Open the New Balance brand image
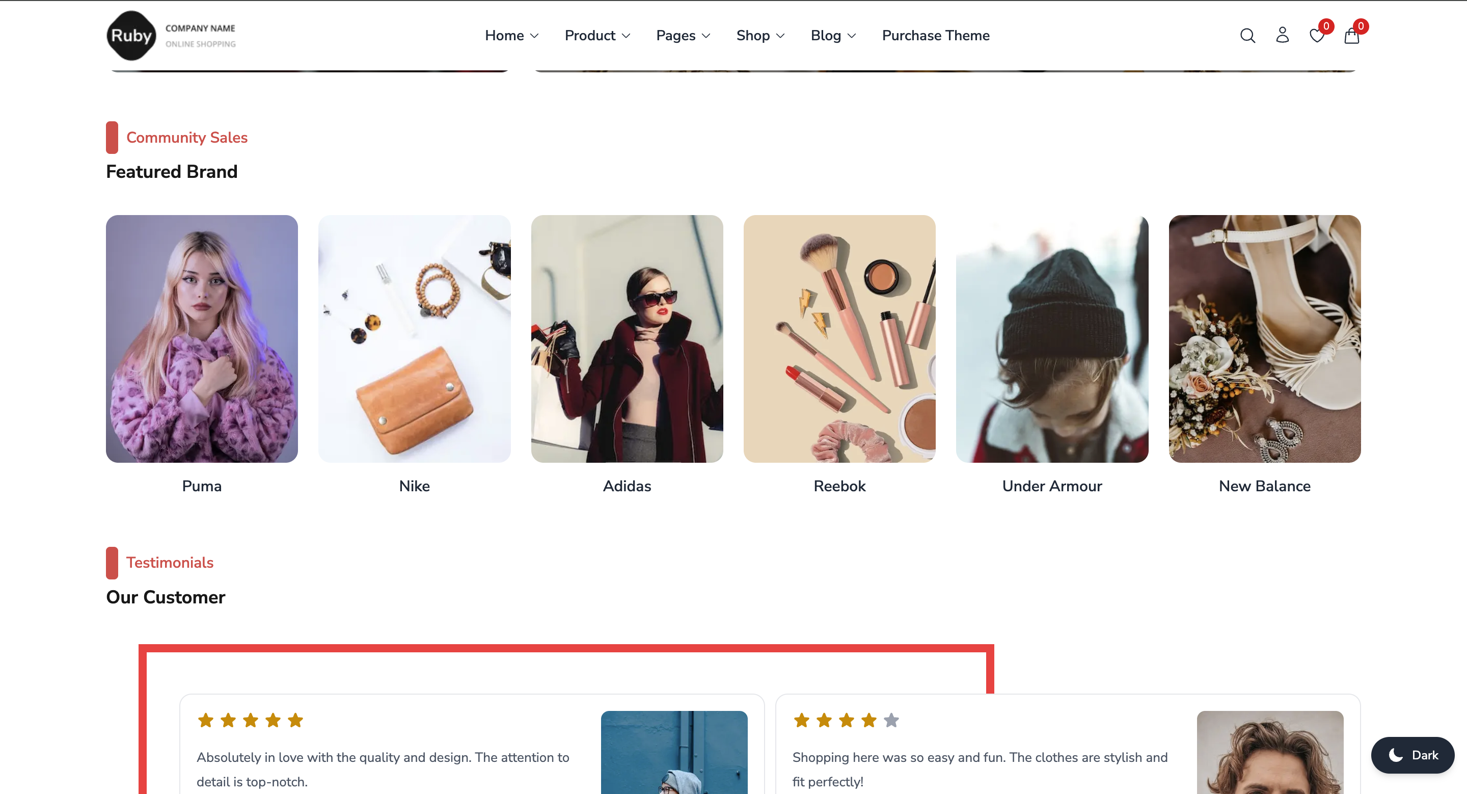 pyautogui.click(x=1264, y=338)
